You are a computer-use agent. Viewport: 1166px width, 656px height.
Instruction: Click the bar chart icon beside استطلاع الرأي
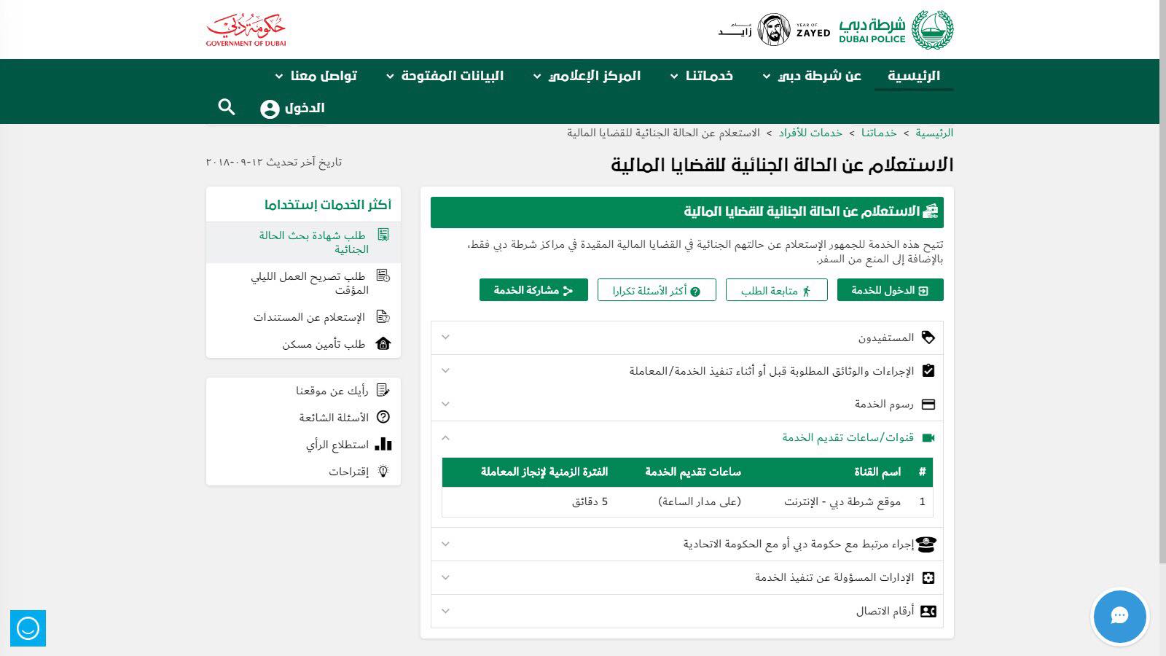point(383,444)
